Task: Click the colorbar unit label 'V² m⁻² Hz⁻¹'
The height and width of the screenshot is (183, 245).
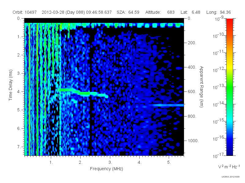Action: (229, 167)
